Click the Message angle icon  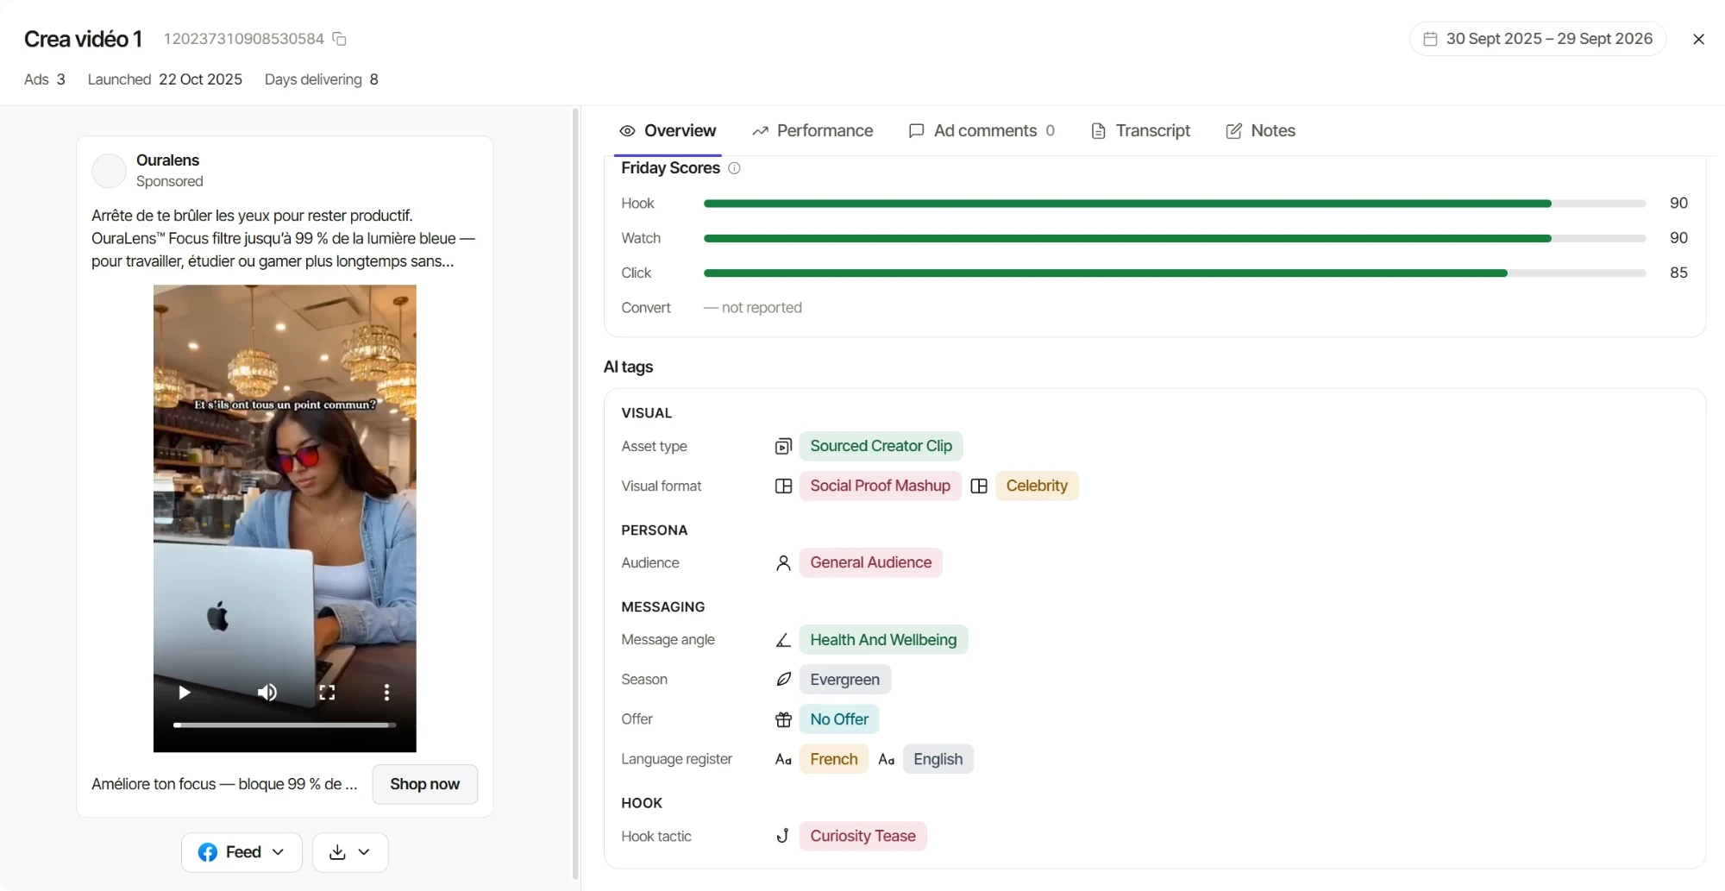point(783,640)
